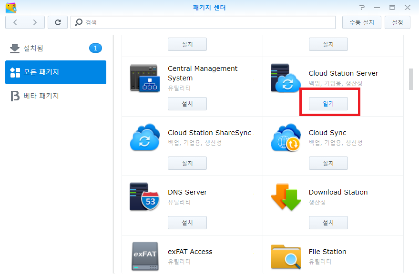Click the Central Management System icon
Viewport: 419px width, 274px height.
click(x=145, y=78)
